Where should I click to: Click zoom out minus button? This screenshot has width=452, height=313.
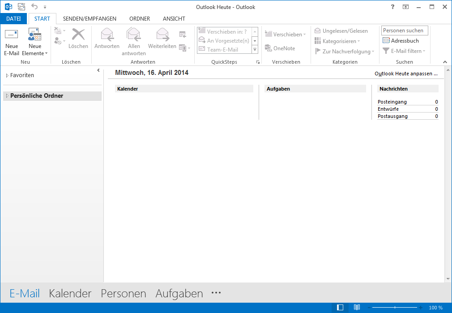click(369, 308)
